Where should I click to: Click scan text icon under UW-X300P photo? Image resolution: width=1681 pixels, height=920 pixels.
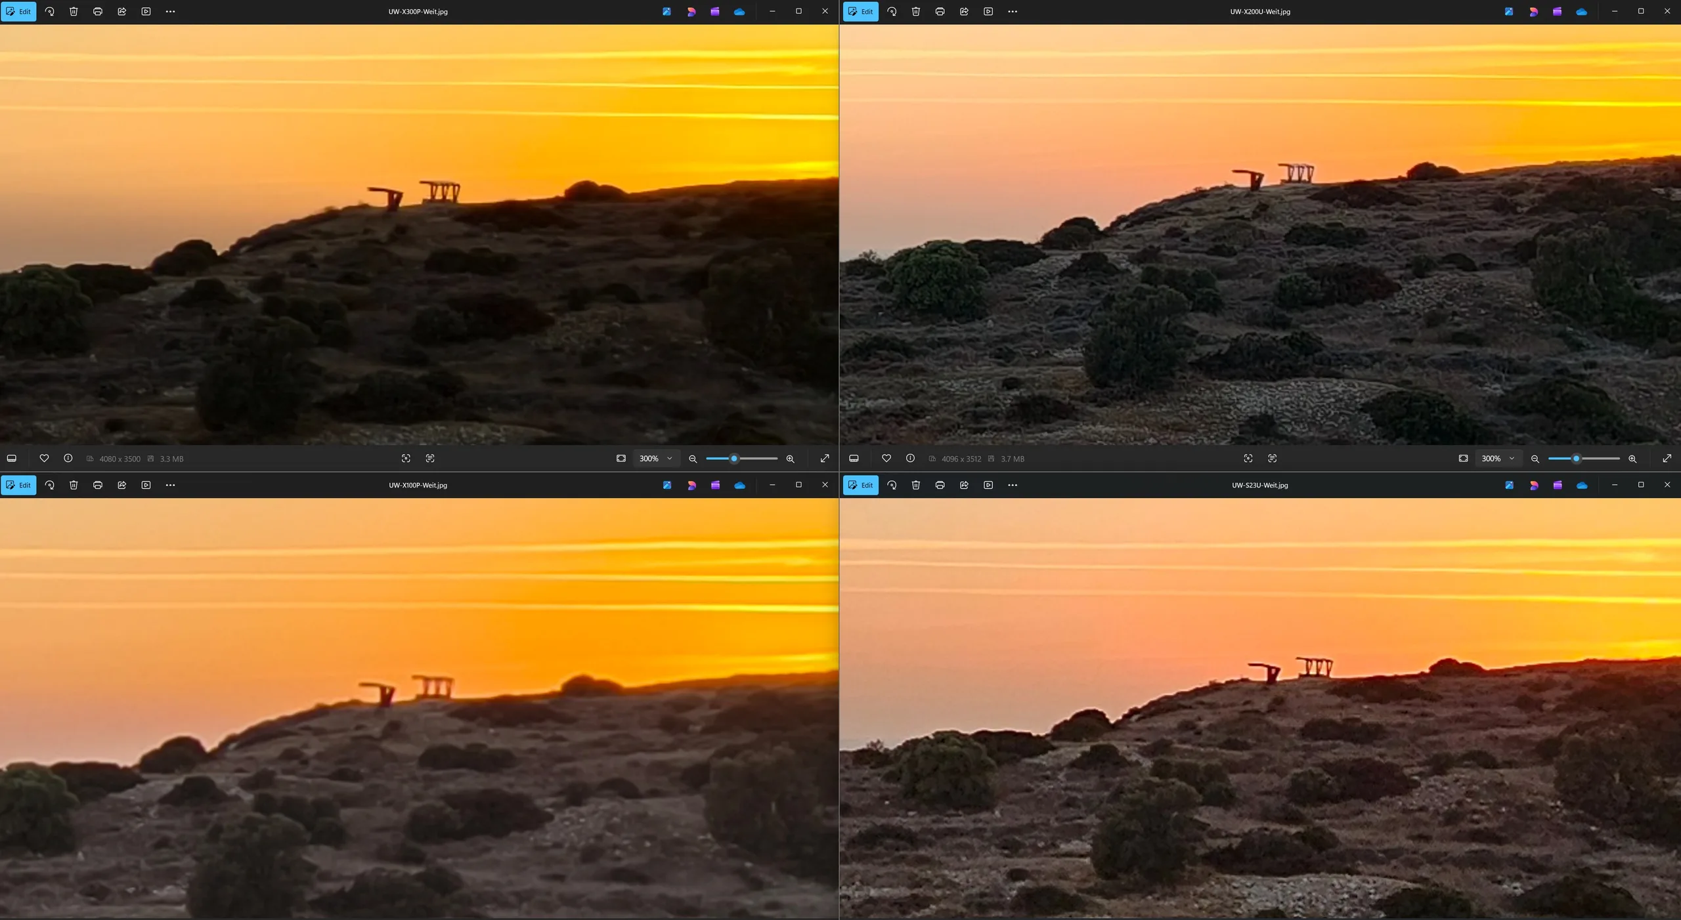coord(429,459)
